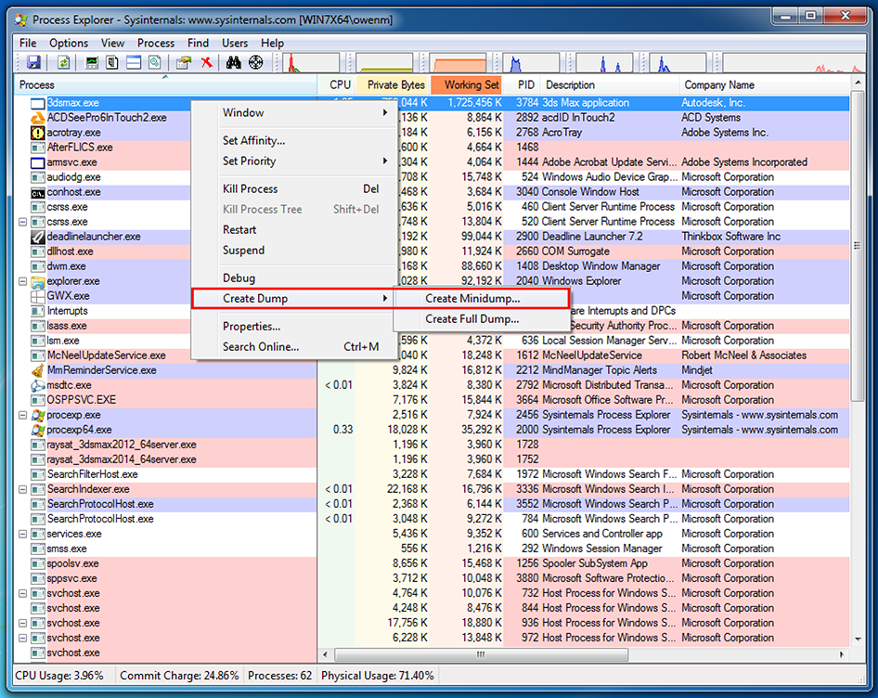
Task: Open the Help menu
Action: click(272, 43)
